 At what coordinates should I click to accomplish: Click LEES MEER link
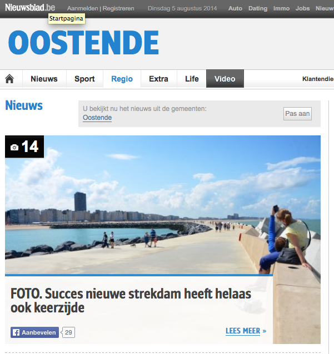point(246,331)
